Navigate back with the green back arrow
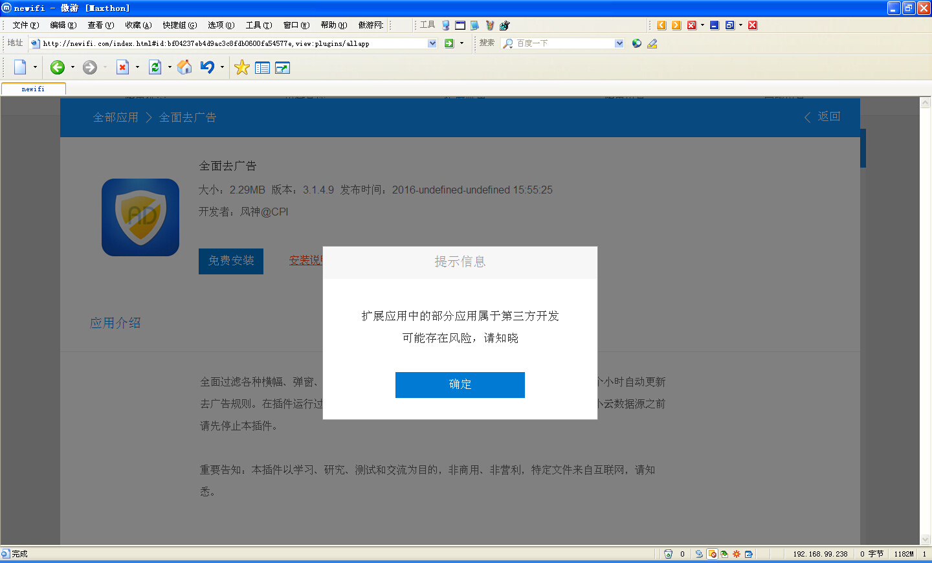Viewport: 932px width, 563px height. tap(58, 67)
